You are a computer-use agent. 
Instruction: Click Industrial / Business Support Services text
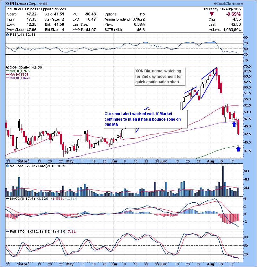36,9
